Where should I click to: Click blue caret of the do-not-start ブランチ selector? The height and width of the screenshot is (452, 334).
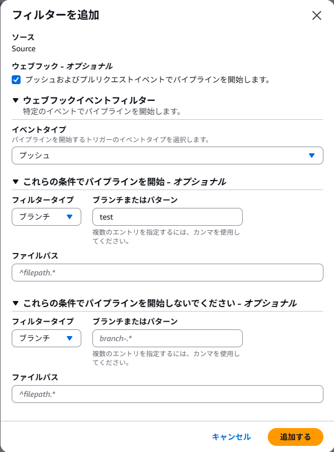point(70,338)
